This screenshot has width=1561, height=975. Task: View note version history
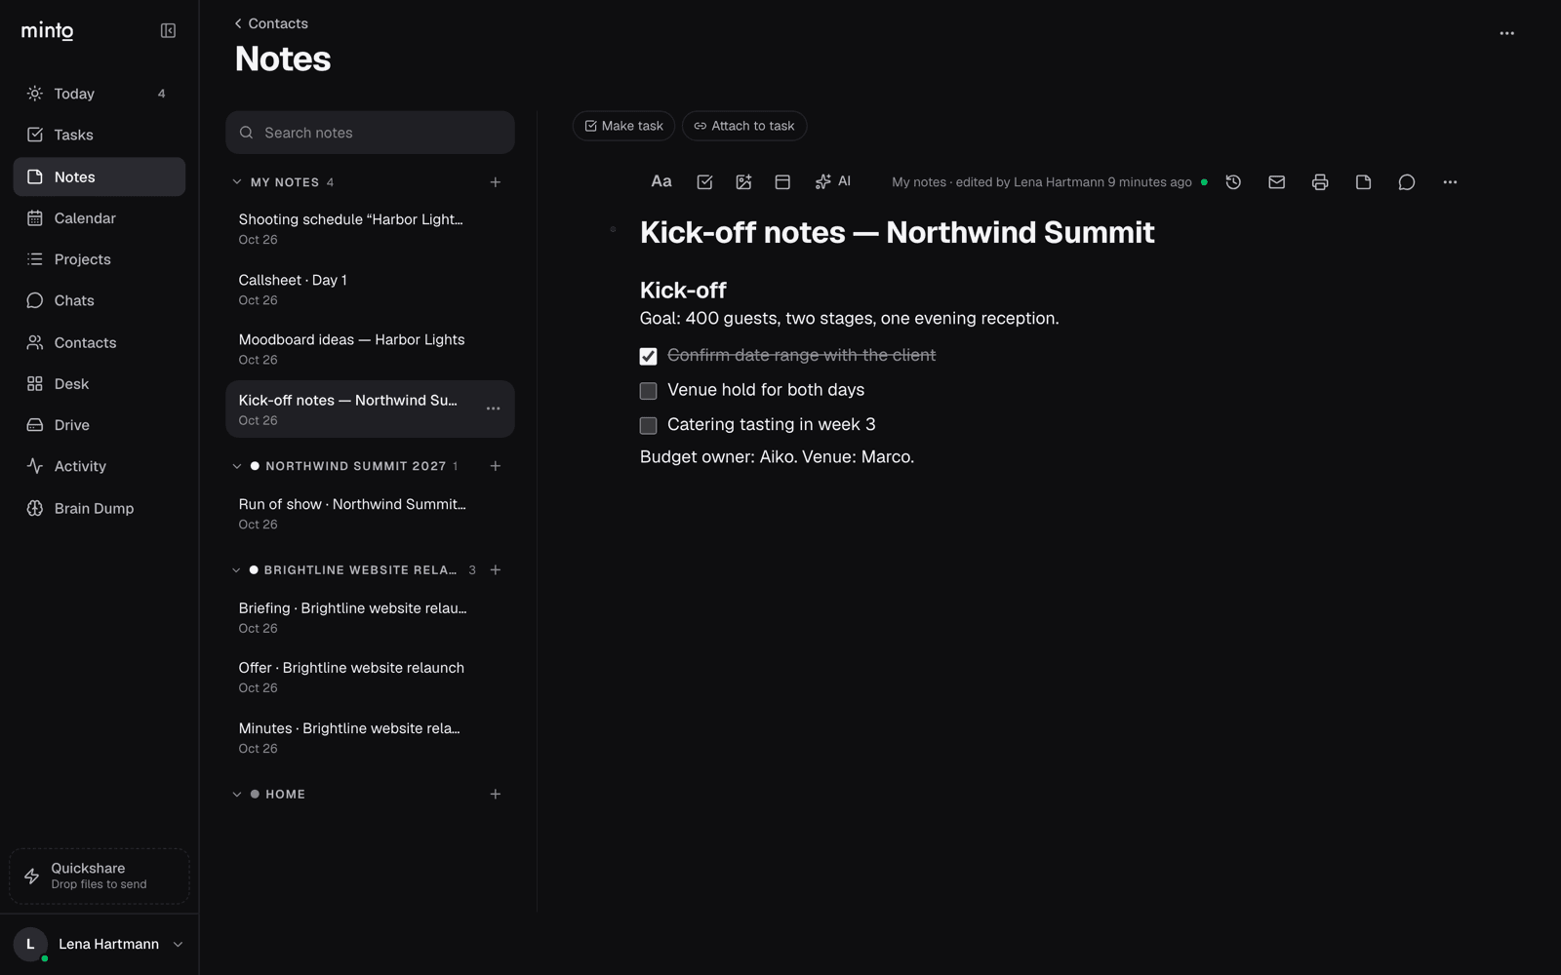point(1233,182)
